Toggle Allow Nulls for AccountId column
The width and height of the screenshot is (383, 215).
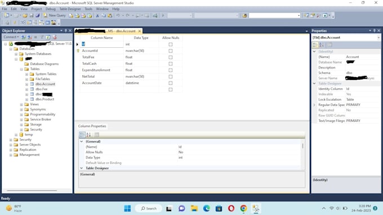pos(171,51)
